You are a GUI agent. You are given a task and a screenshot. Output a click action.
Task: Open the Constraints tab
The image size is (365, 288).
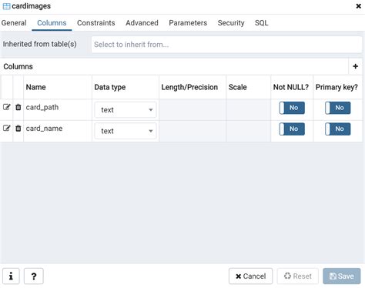pos(96,23)
